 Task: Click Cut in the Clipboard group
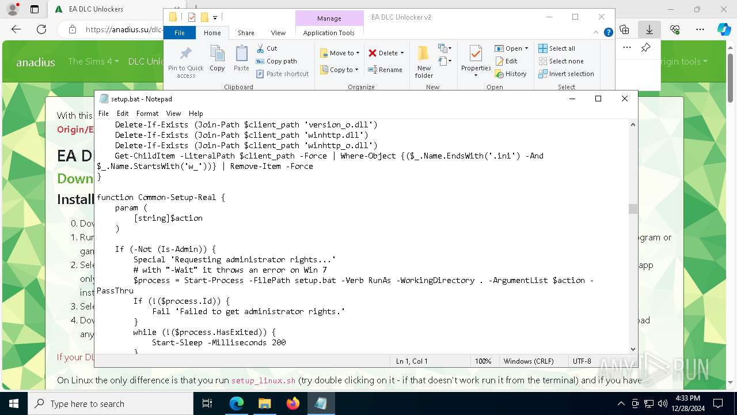[x=267, y=48]
